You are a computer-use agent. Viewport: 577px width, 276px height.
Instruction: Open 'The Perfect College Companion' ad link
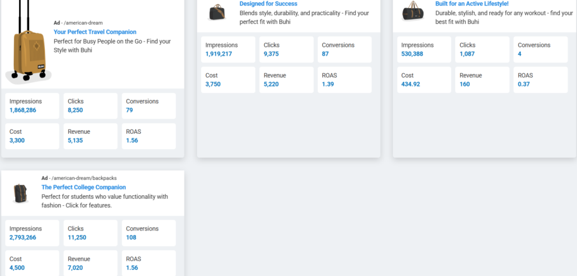pos(83,188)
